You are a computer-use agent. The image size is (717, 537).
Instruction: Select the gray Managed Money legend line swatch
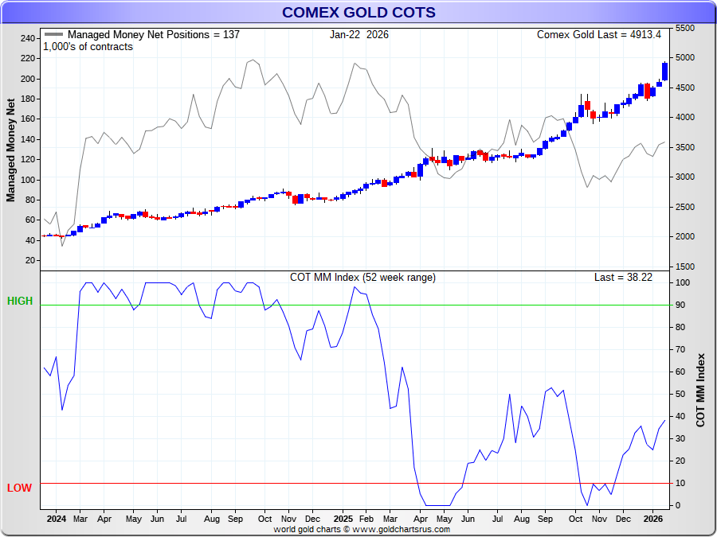[54, 35]
